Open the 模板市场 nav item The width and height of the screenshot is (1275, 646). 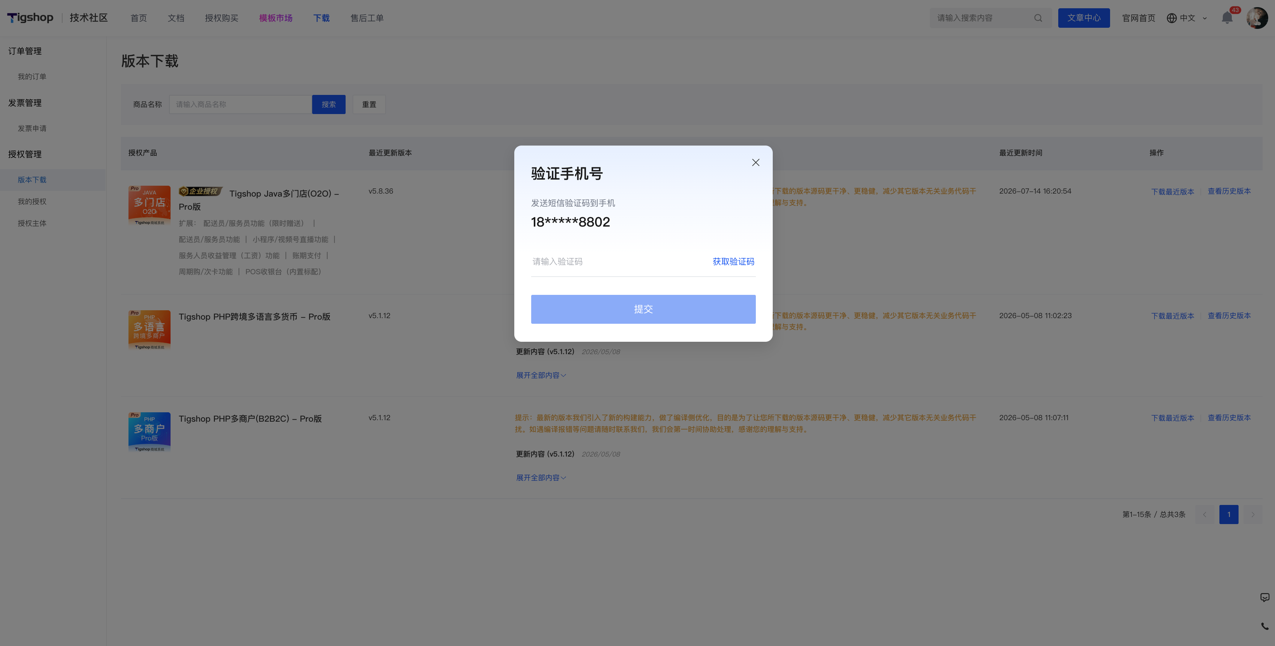point(276,18)
